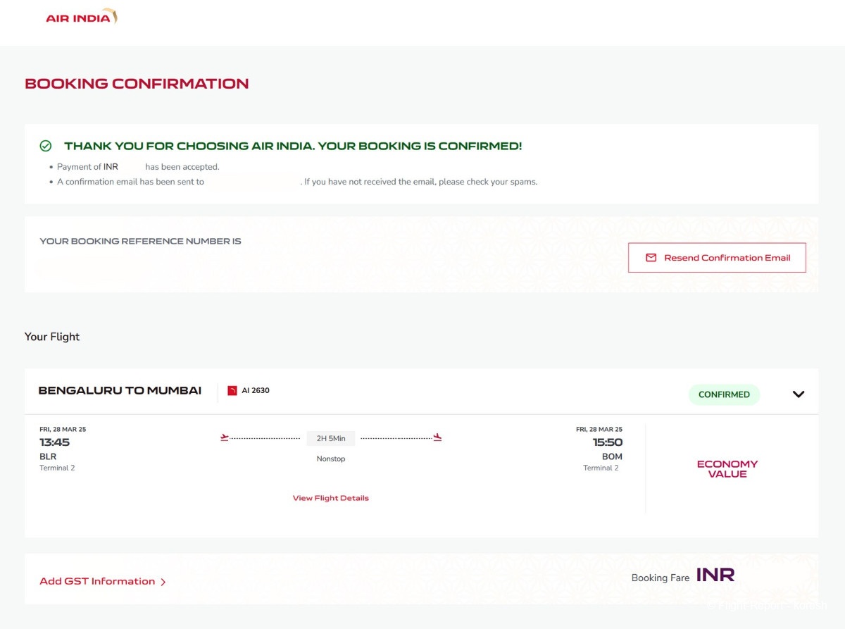Click YOUR BOOKING REFERENCE NUMBER IS label
845x629 pixels.
(140, 241)
